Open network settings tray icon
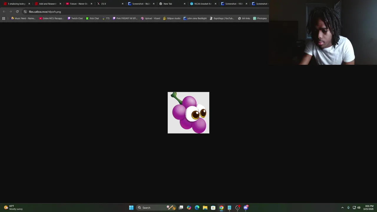The height and width of the screenshot is (212, 377). (354, 208)
